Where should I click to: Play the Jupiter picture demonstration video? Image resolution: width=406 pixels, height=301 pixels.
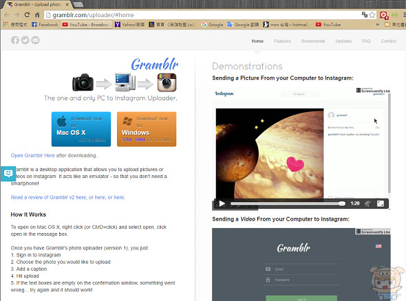(x=222, y=203)
